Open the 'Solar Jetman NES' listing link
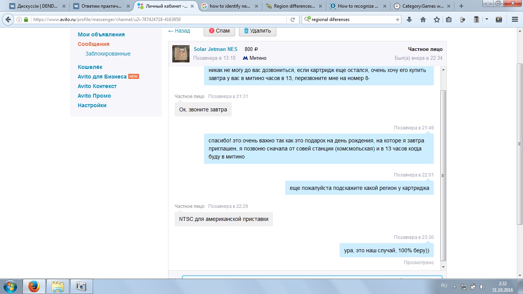This screenshot has height=294, width=523. 216,49
